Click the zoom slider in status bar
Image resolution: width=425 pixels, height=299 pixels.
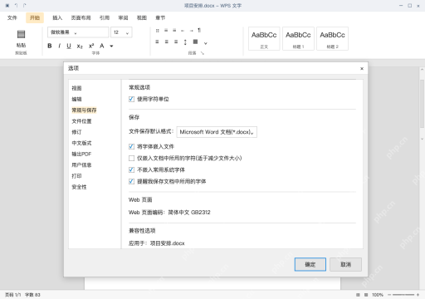point(403,295)
